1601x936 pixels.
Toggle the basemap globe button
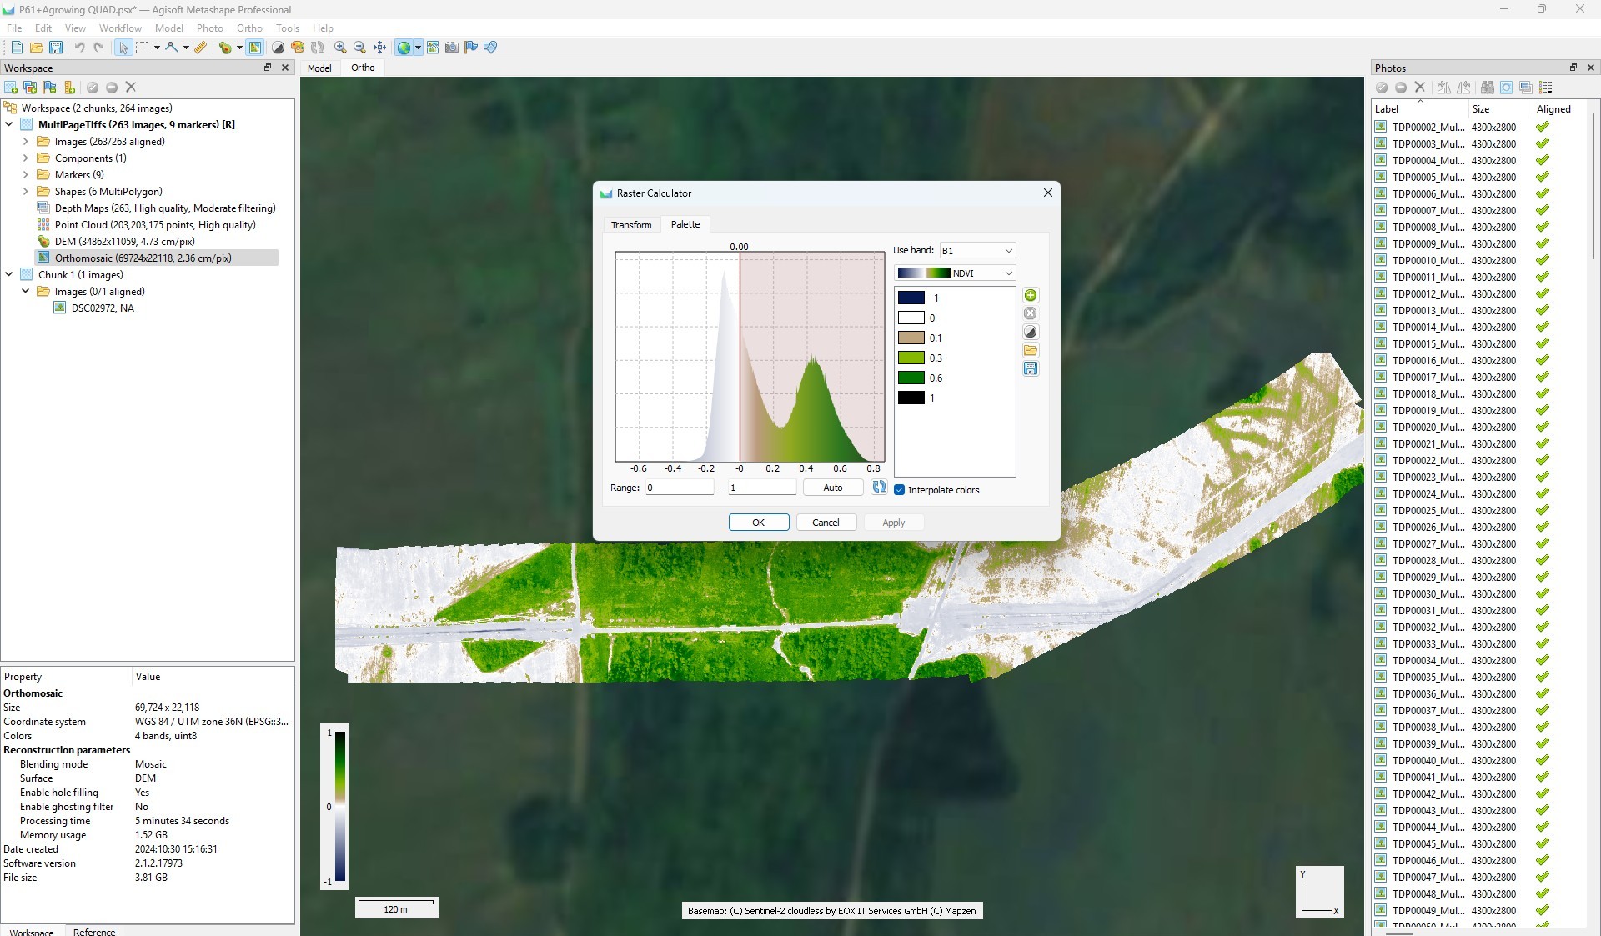(404, 48)
